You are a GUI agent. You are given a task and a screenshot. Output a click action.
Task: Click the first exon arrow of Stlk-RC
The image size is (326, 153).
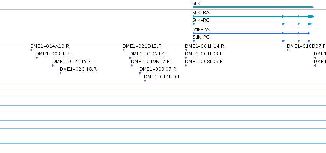[194, 24]
